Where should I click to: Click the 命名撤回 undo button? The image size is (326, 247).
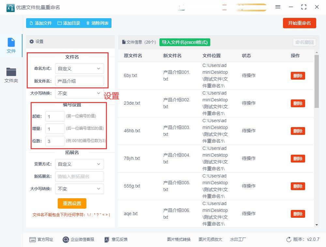304,42
